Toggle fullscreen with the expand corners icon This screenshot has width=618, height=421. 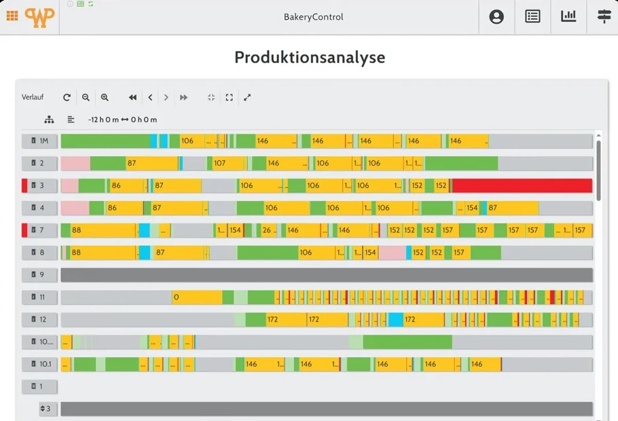pos(229,97)
